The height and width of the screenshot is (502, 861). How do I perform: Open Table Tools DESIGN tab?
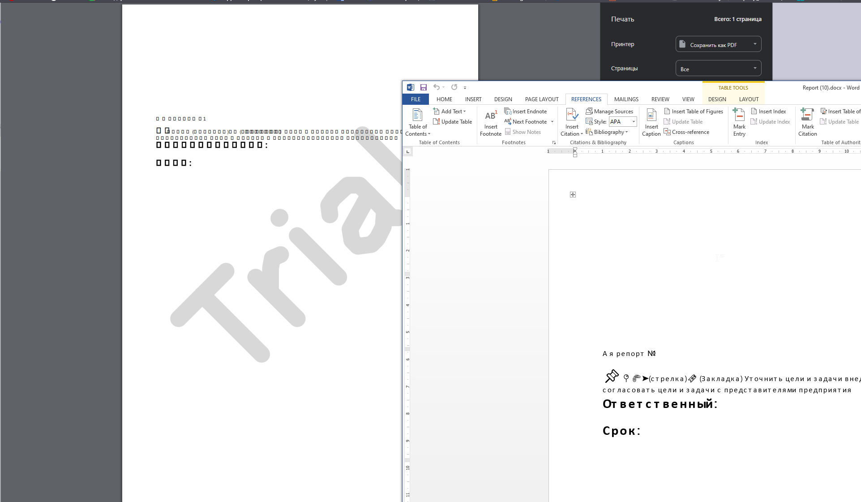717,99
